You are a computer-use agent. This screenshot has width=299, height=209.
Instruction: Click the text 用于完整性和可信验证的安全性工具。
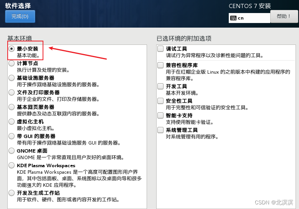tap(207, 107)
